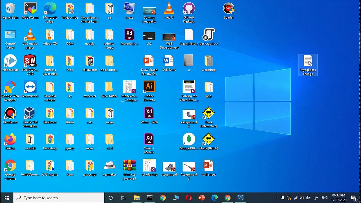Viewport: 361px width, 203px height.
Task: Click the taskbar search box
Action: pos(59,198)
